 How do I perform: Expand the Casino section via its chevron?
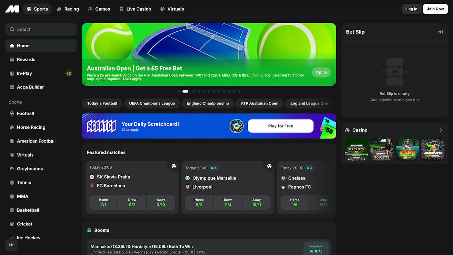coord(441,130)
